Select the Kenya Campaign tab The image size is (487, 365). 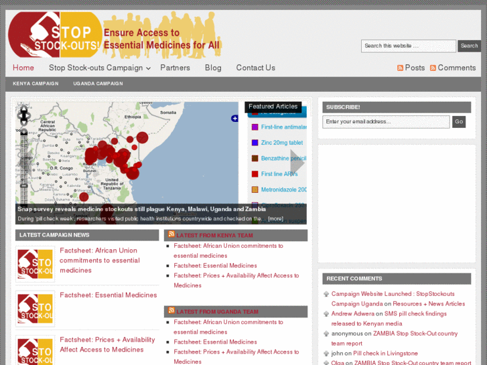coord(36,84)
